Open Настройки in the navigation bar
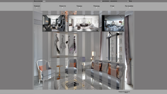The height and width of the screenshot is (94, 167). pos(129,6)
